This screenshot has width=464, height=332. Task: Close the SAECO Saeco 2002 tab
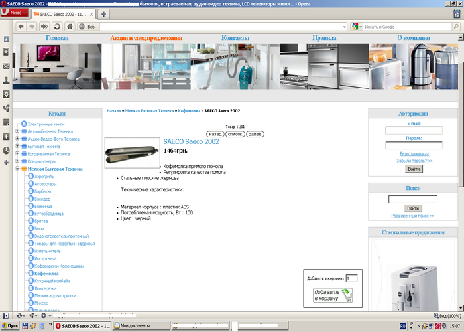tap(91, 14)
